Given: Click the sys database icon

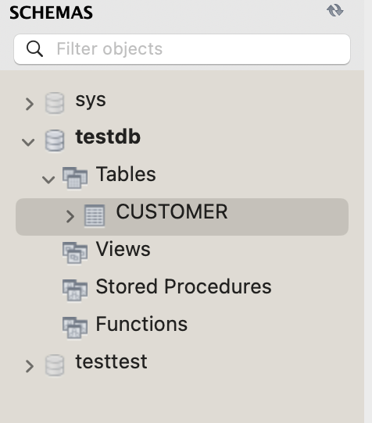Looking at the screenshot, I should click(x=55, y=103).
